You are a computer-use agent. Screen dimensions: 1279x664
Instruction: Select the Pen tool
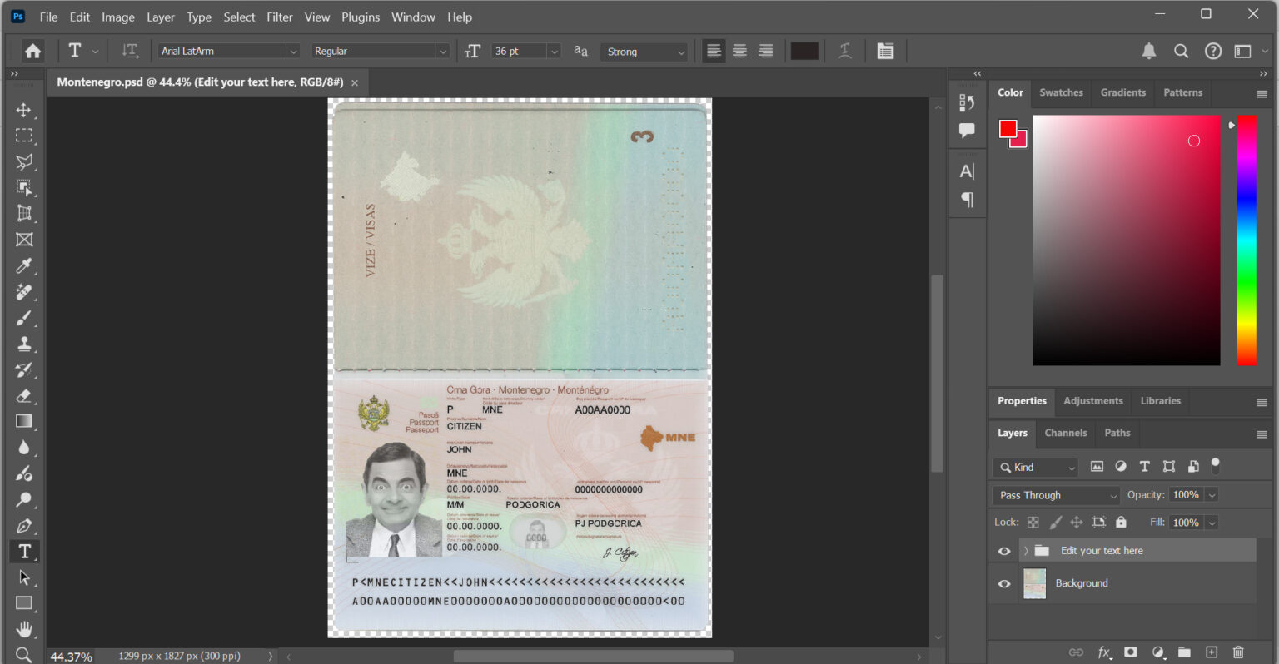tap(24, 525)
